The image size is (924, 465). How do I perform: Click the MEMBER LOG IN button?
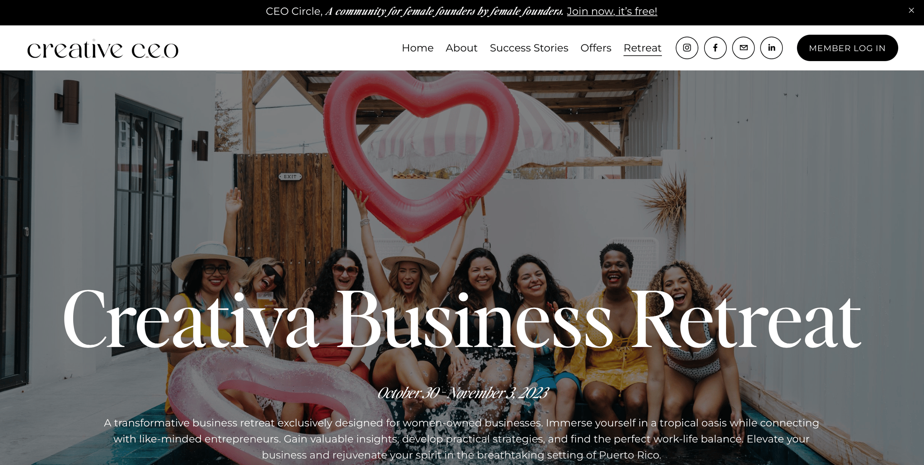(847, 48)
